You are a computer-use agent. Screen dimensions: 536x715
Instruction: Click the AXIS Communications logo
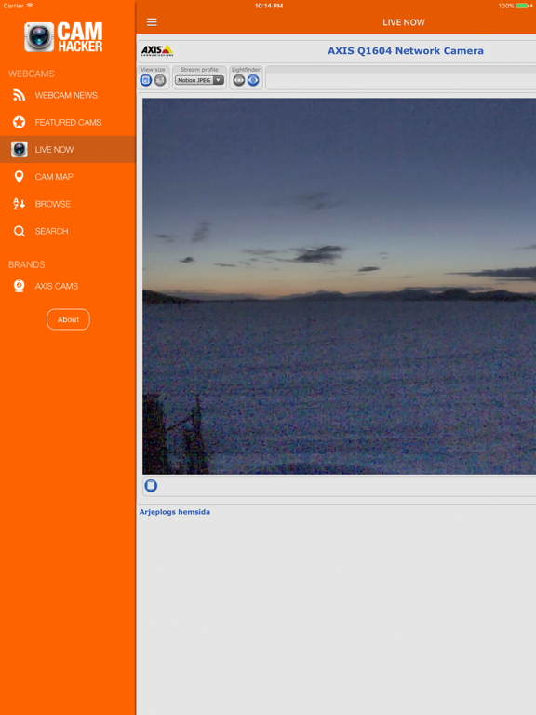[156, 50]
